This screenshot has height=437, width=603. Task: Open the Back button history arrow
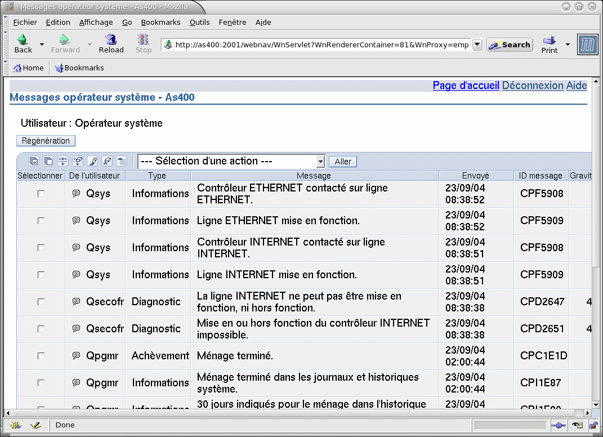coord(42,44)
